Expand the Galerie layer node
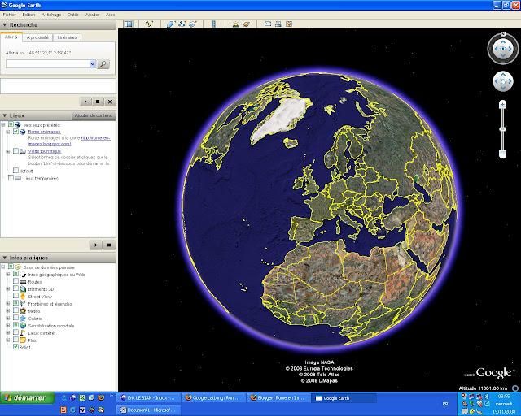Image resolution: width=521 pixels, height=416 pixels. click(8, 318)
